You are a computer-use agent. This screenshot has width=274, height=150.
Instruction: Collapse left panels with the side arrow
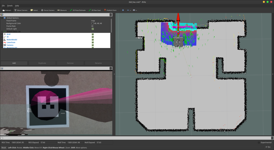(x=114, y=74)
